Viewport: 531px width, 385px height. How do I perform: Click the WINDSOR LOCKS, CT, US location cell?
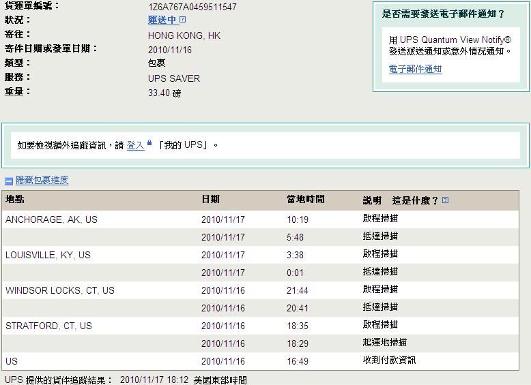[x=60, y=290]
